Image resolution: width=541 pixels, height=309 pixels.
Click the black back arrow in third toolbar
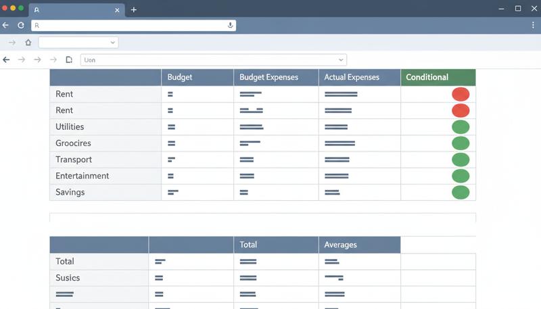pos(6,60)
